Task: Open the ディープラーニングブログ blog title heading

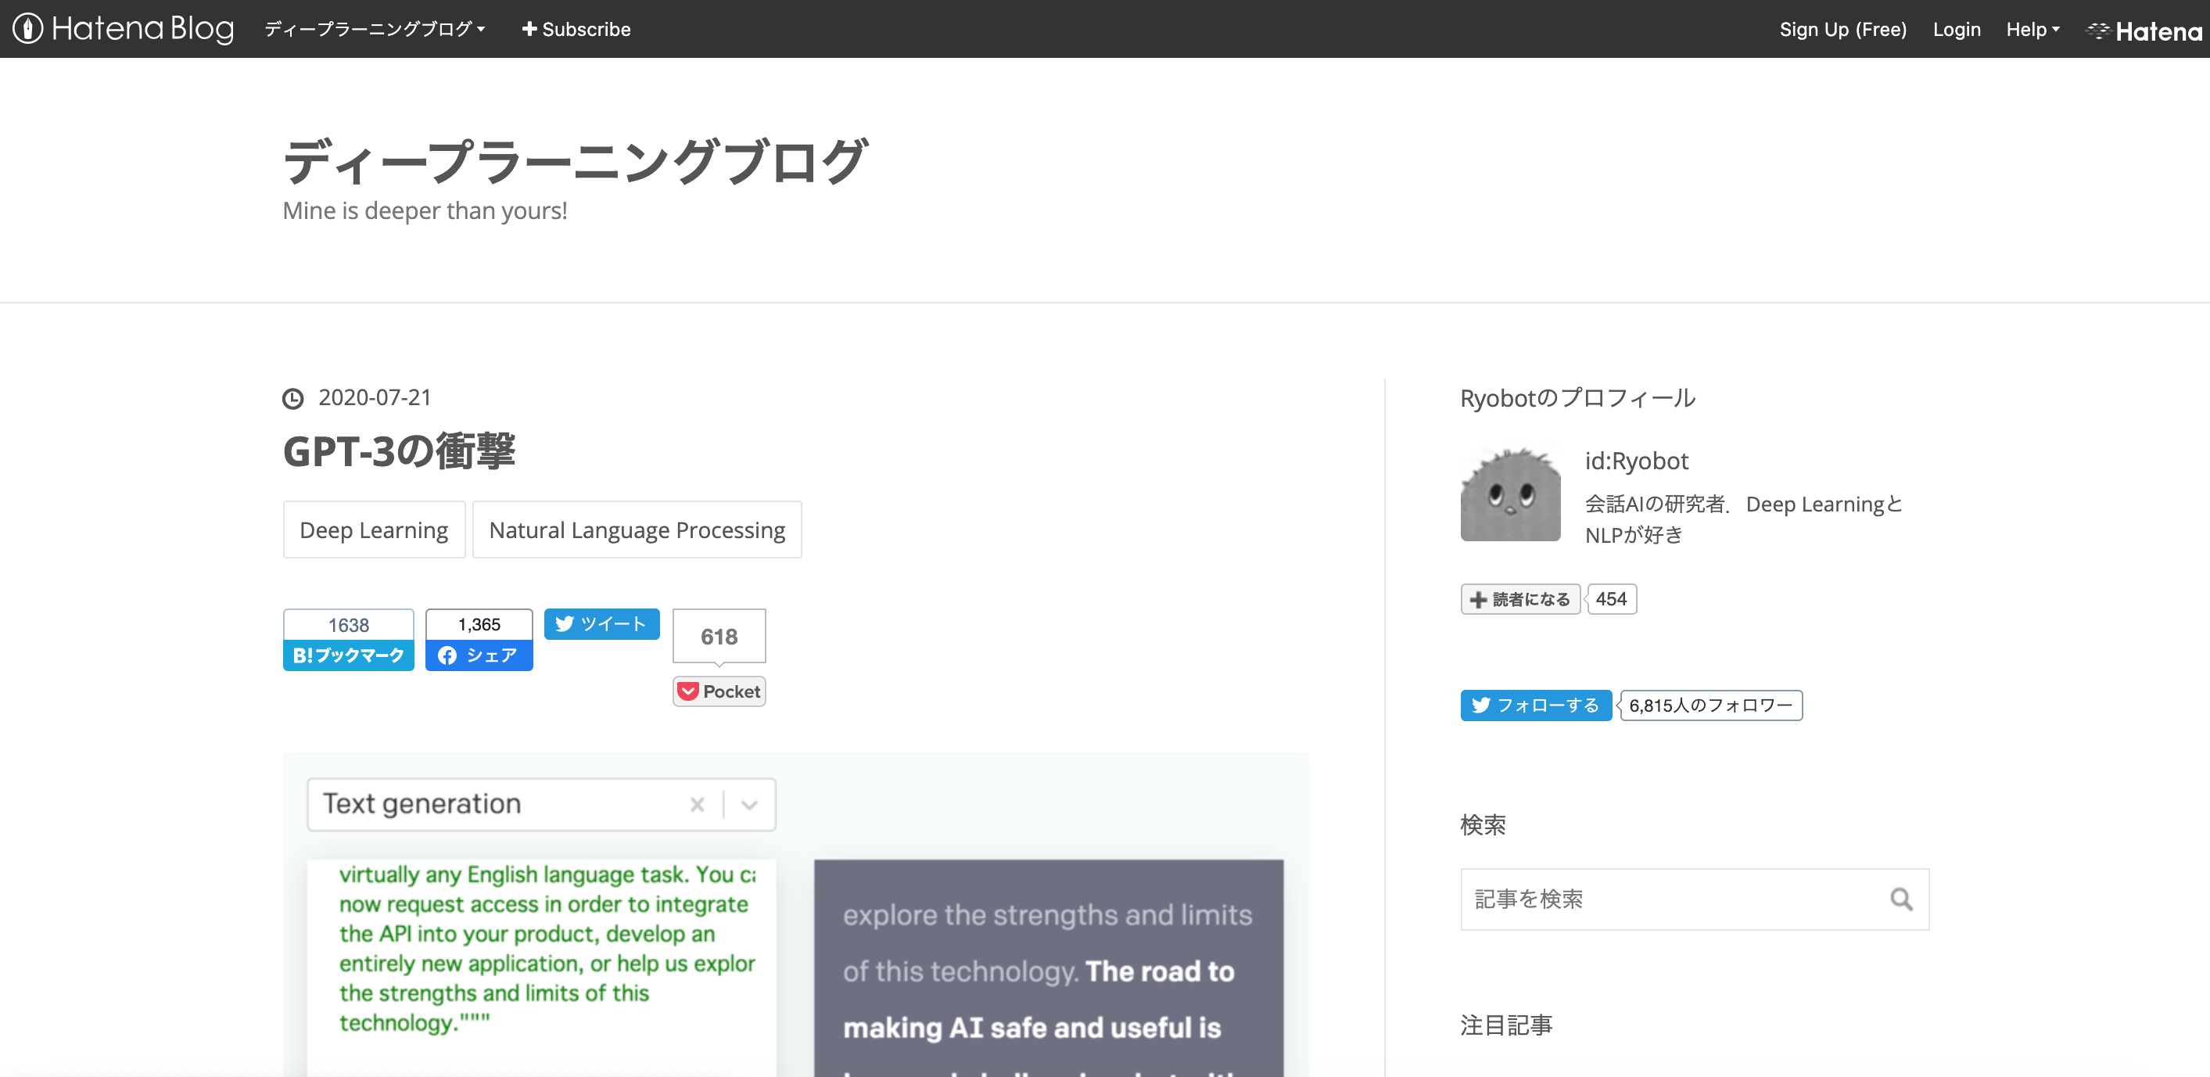Action: tap(576, 160)
